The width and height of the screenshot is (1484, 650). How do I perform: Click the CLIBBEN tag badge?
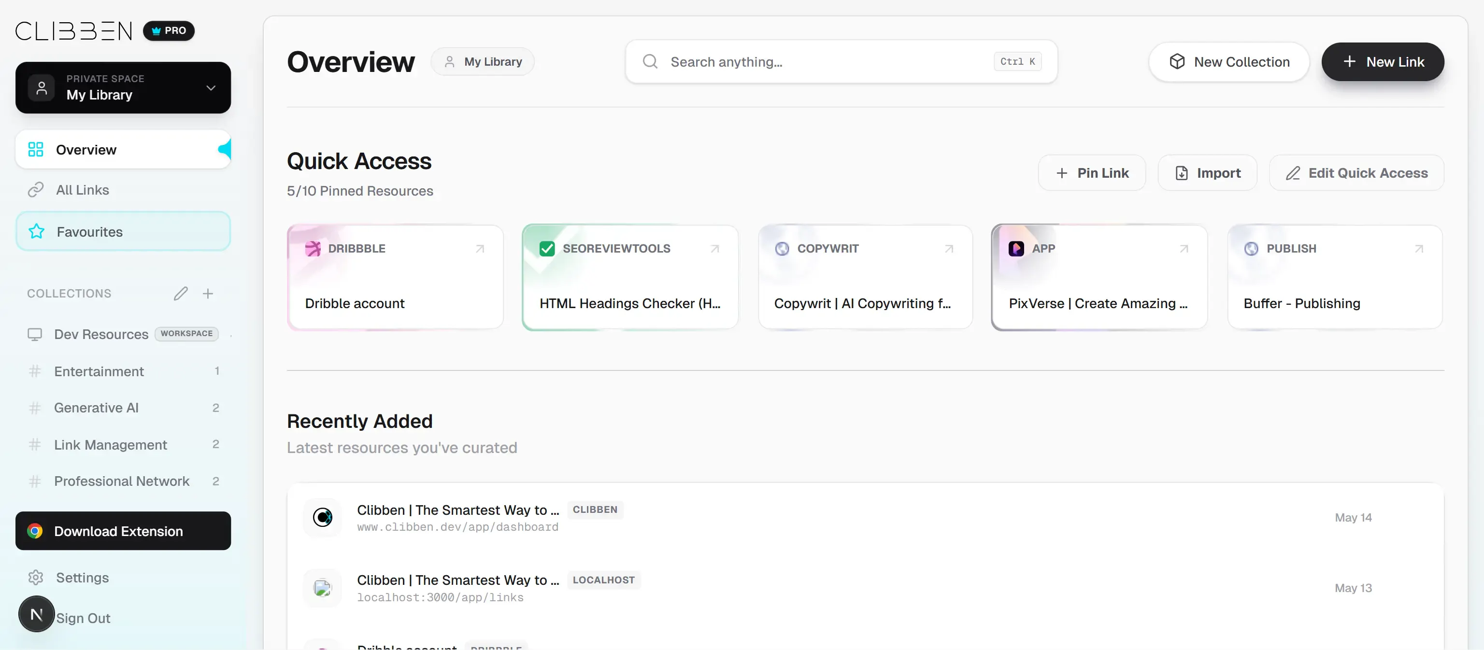[595, 510]
